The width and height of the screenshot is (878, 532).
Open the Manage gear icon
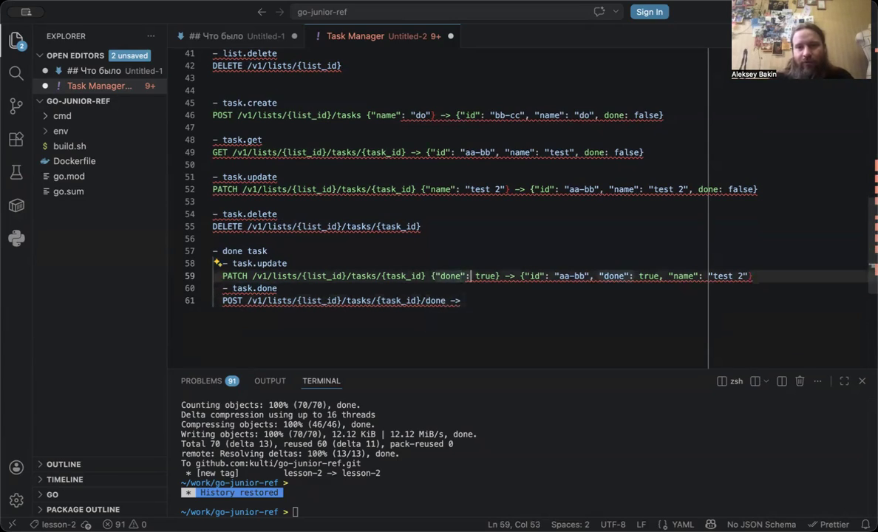tap(16, 500)
